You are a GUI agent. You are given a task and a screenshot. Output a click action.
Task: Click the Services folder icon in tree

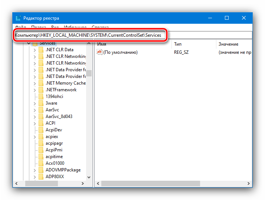pos(35,44)
